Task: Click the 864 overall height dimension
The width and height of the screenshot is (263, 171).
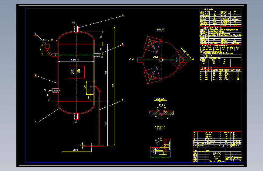Action: (x=113, y=86)
